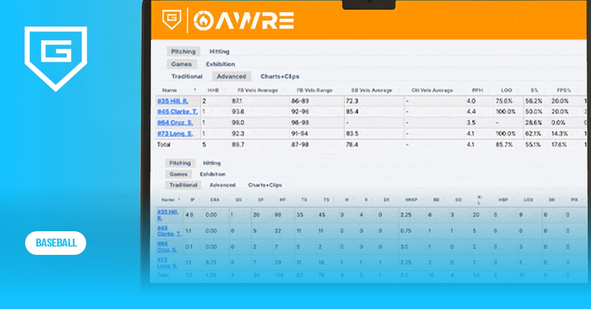591x309 pixels.
Task: Click the lower panel Advanced tab
Action: [x=223, y=185]
